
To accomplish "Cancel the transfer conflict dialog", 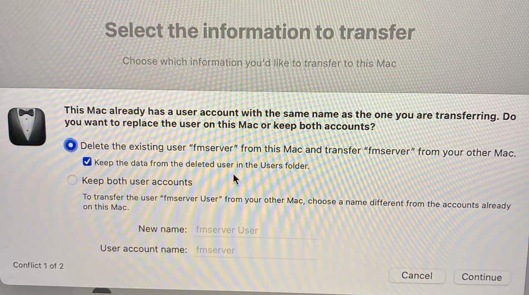I will [x=417, y=276].
